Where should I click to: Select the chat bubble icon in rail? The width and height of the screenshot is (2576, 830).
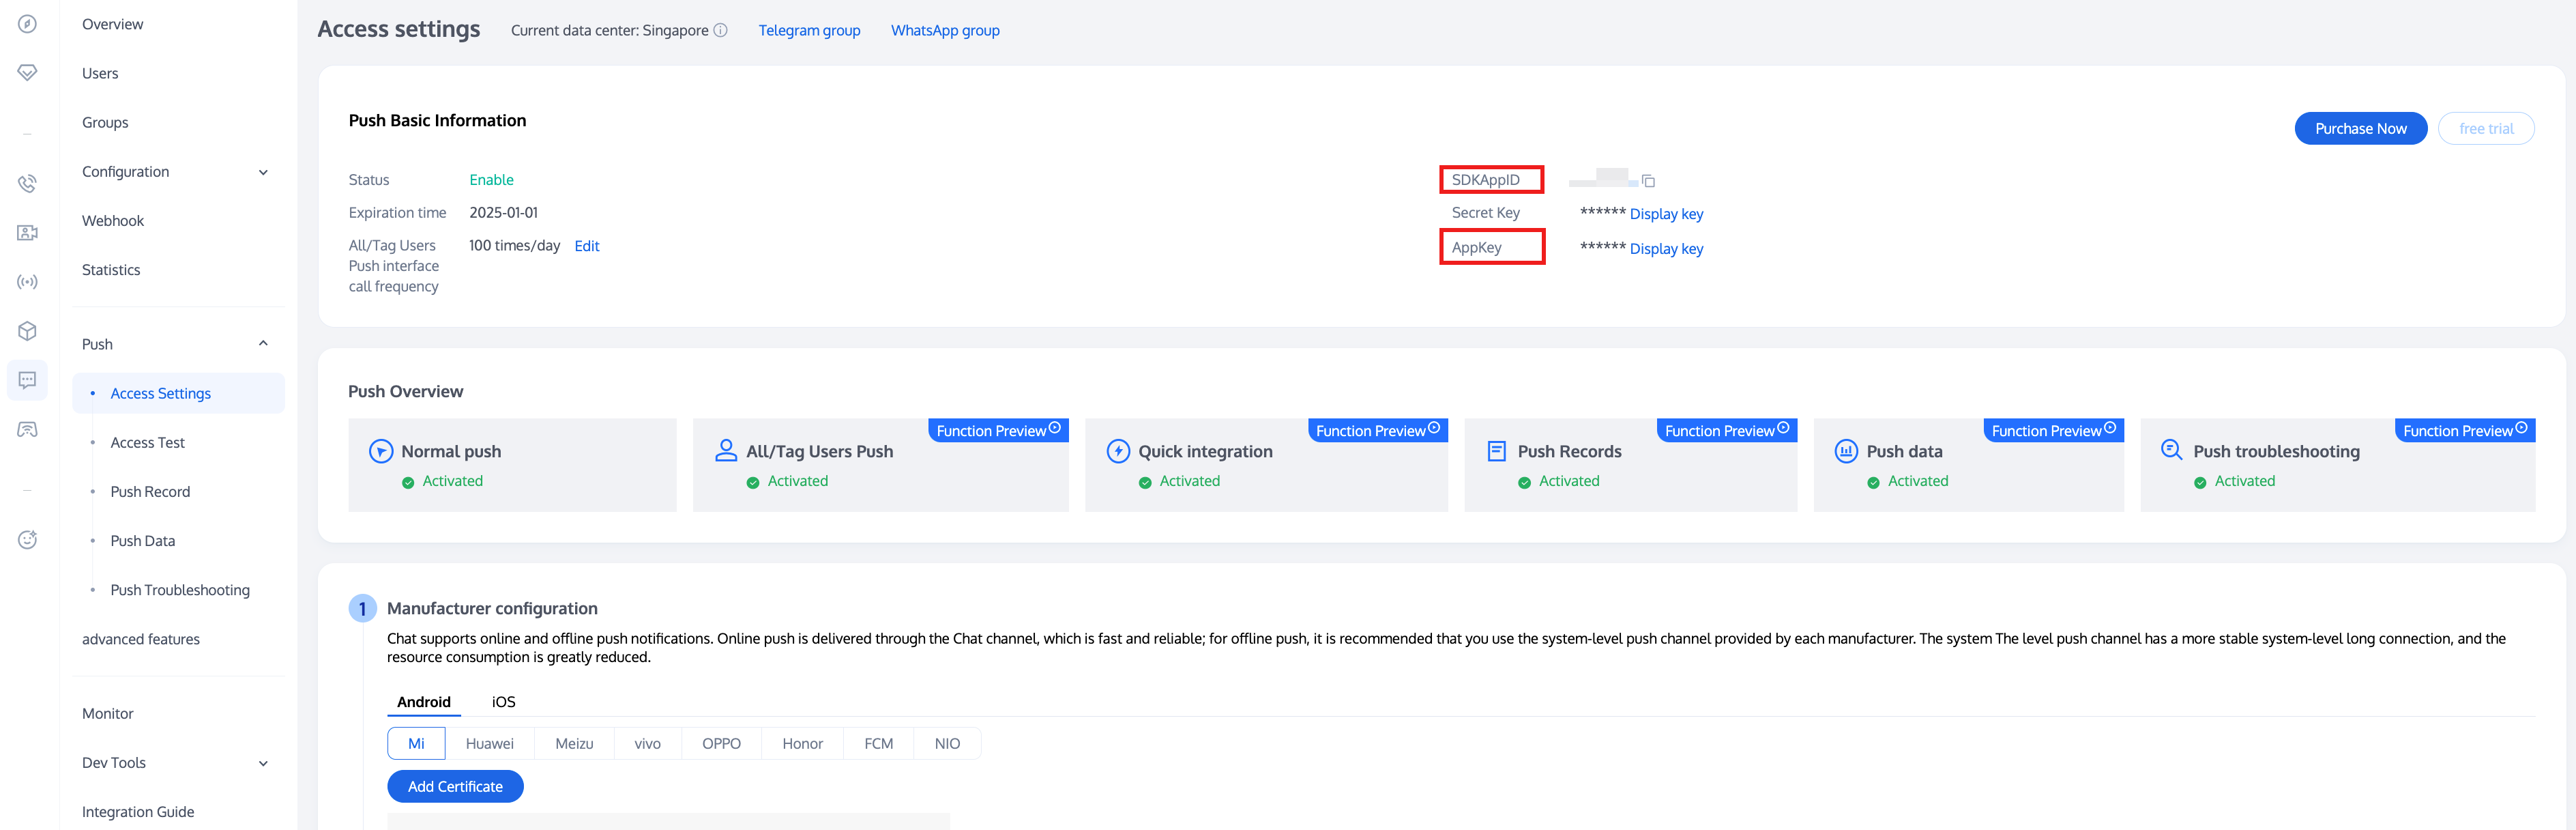coord(27,380)
